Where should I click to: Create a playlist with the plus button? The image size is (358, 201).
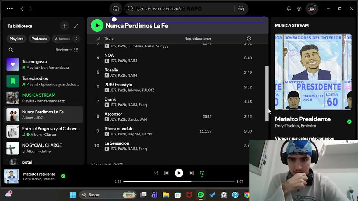[65, 26]
